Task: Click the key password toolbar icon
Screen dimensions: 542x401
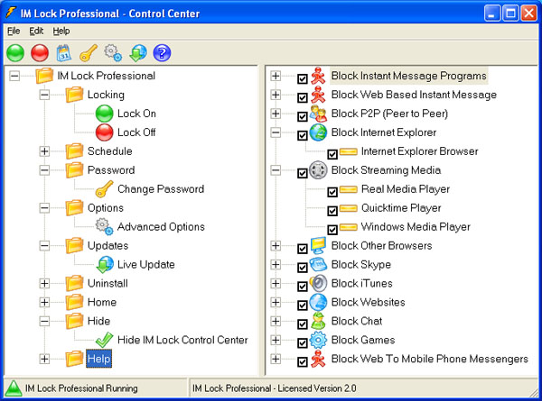Action: pos(89,53)
